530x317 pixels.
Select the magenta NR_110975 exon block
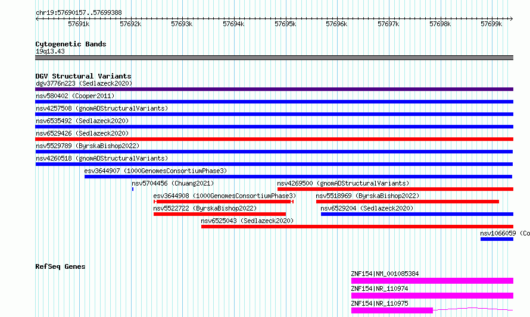coord(392,310)
